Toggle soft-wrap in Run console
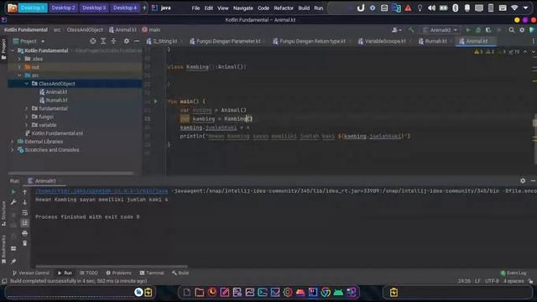Image resolution: width=537 pixels, height=302 pixels. [x=24, y=212]
